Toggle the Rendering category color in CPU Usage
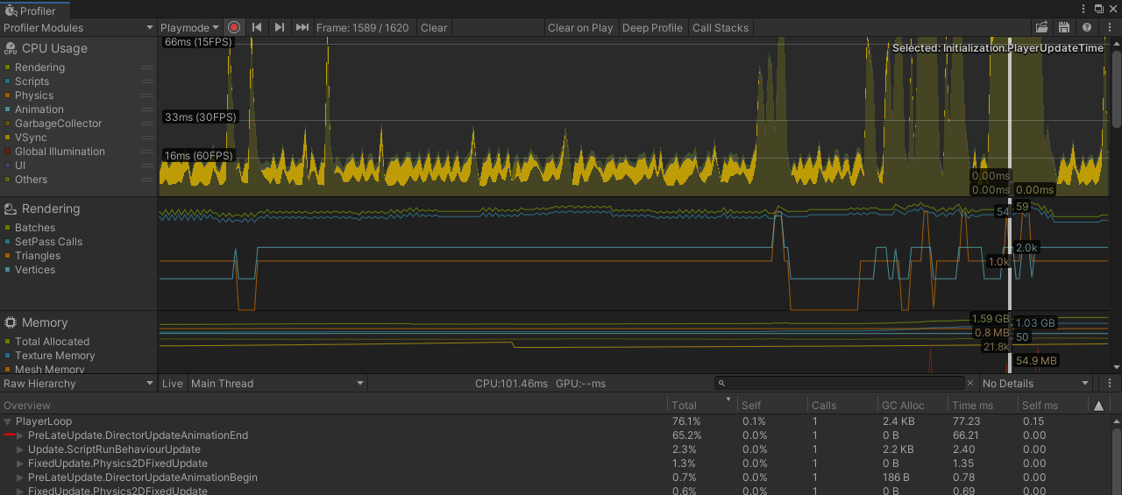1122x495 pixels. pos(8,67)
